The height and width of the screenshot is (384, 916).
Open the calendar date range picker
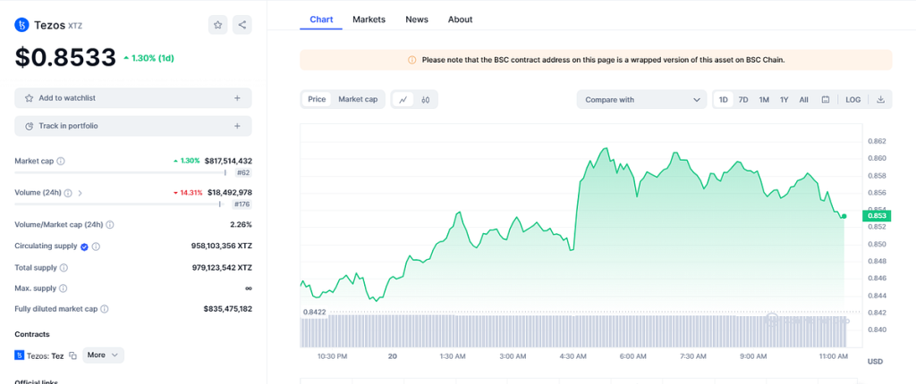coord(826,99)
